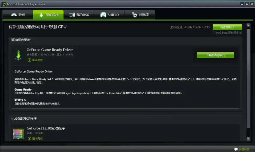
Task: Open the 游戏 tab
Action: pyautogui.click(x=18, y=15)
